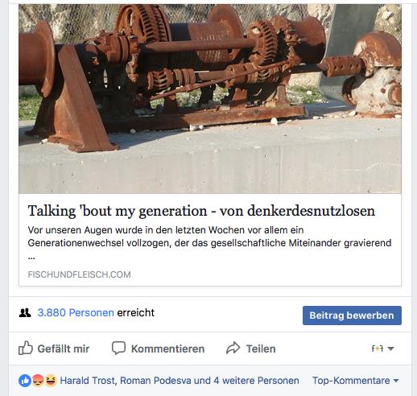Expand the Top-Kommentare sorting dropdown
Screen dimensions: 417x396
[x=356, y=381]
